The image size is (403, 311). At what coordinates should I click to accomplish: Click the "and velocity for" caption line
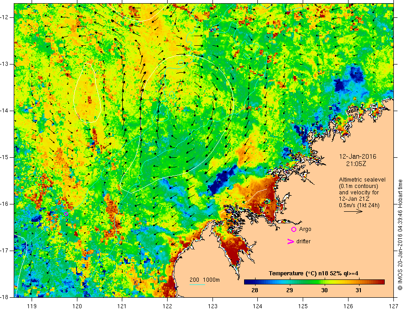359,192
